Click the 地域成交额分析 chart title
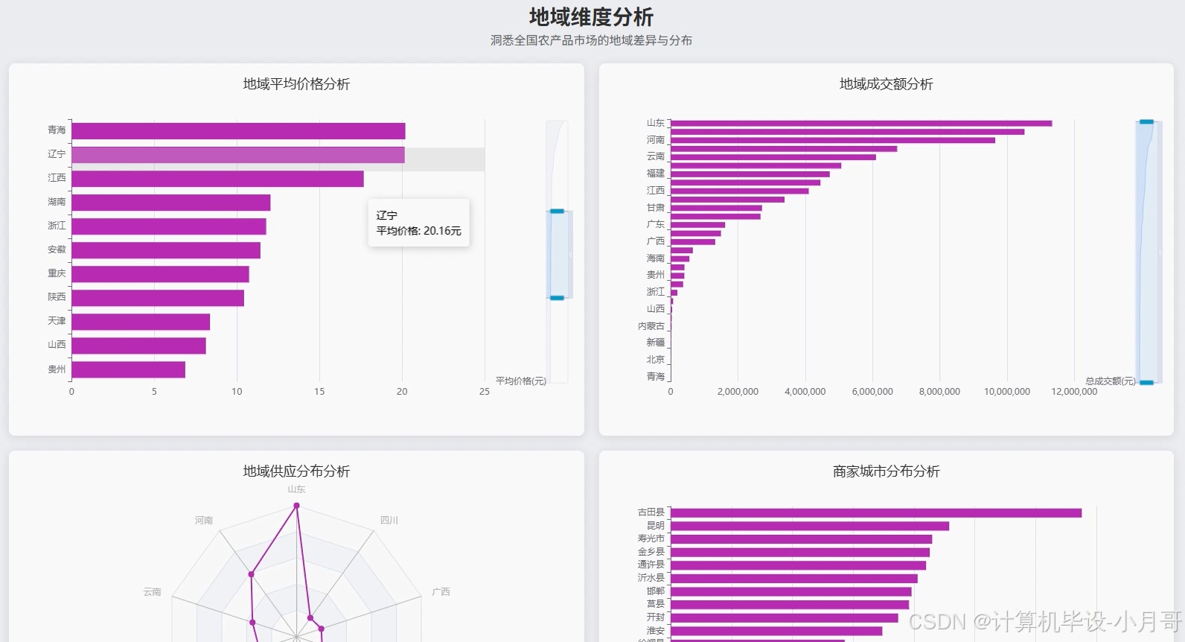This screenshot has height=642, width=1185. point(886,84)
